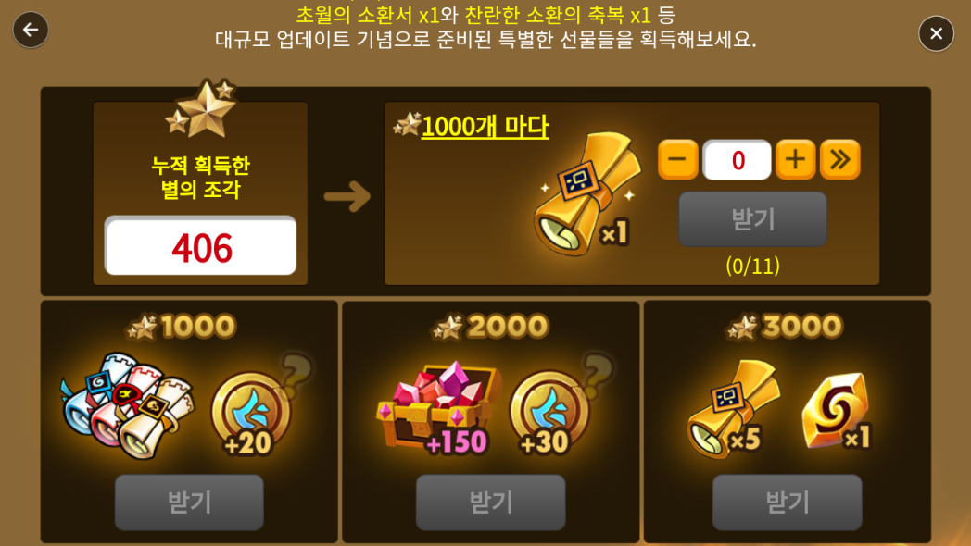Inspect the summon scroll bundle reward

(128, 404)
